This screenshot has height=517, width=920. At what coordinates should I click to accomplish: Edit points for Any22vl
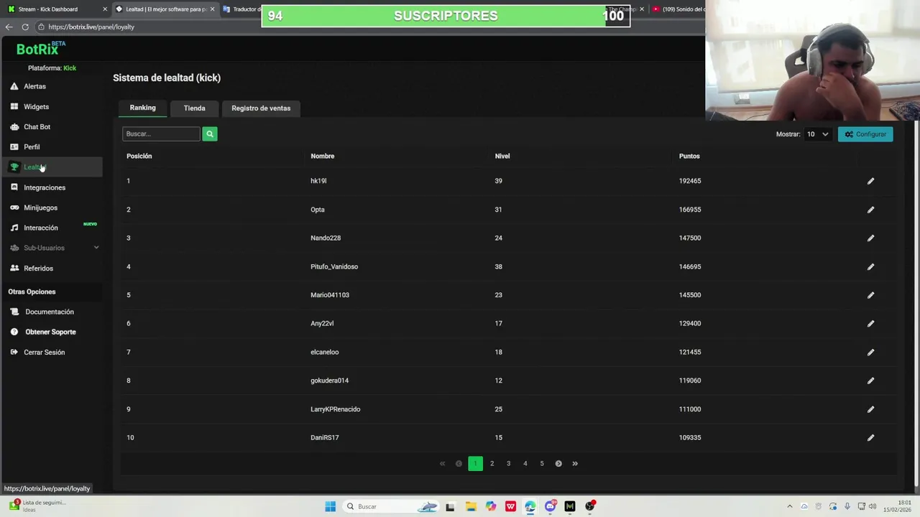(870, 323)
